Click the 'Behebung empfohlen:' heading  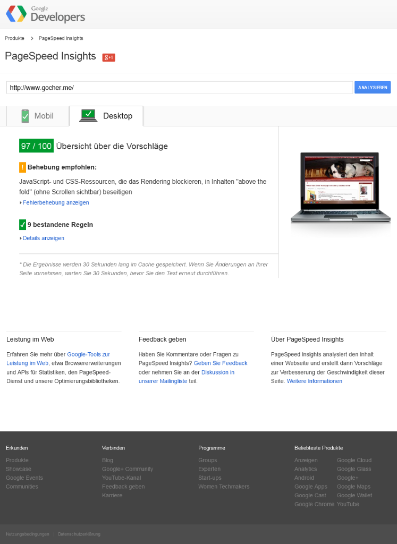[x=62, y=167]
